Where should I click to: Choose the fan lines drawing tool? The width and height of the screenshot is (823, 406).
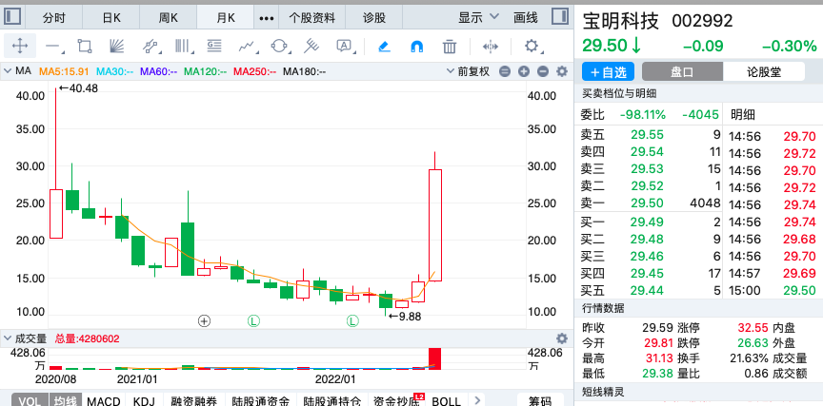116,46
